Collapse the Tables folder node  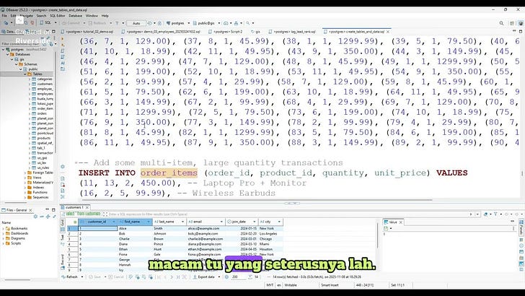[25, 74]
